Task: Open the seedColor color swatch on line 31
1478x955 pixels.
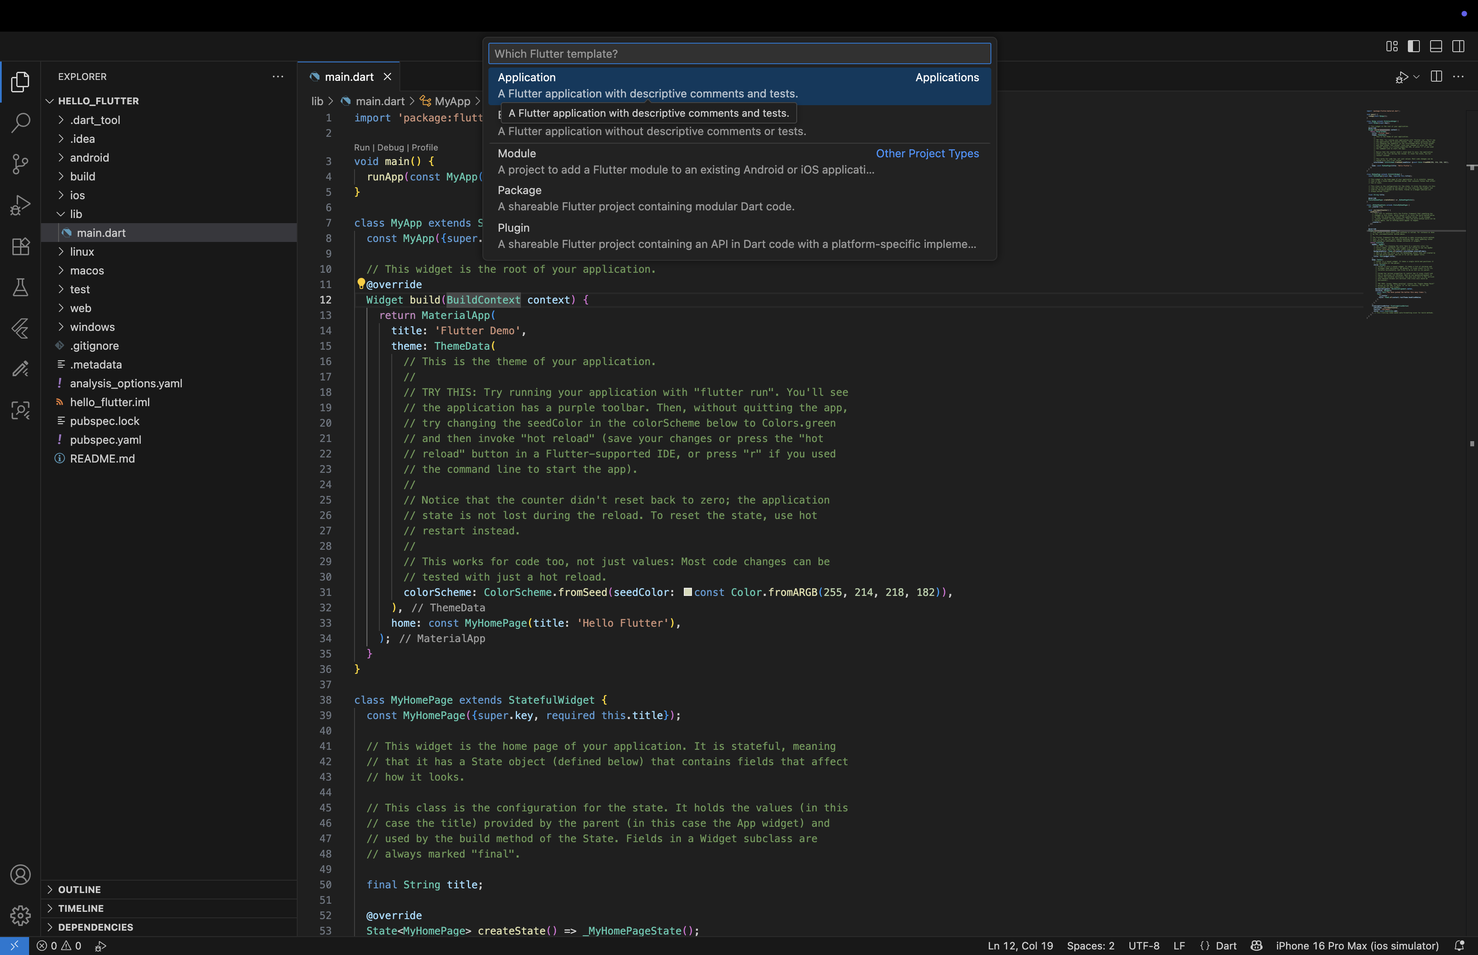Action: tap(687, 592)
